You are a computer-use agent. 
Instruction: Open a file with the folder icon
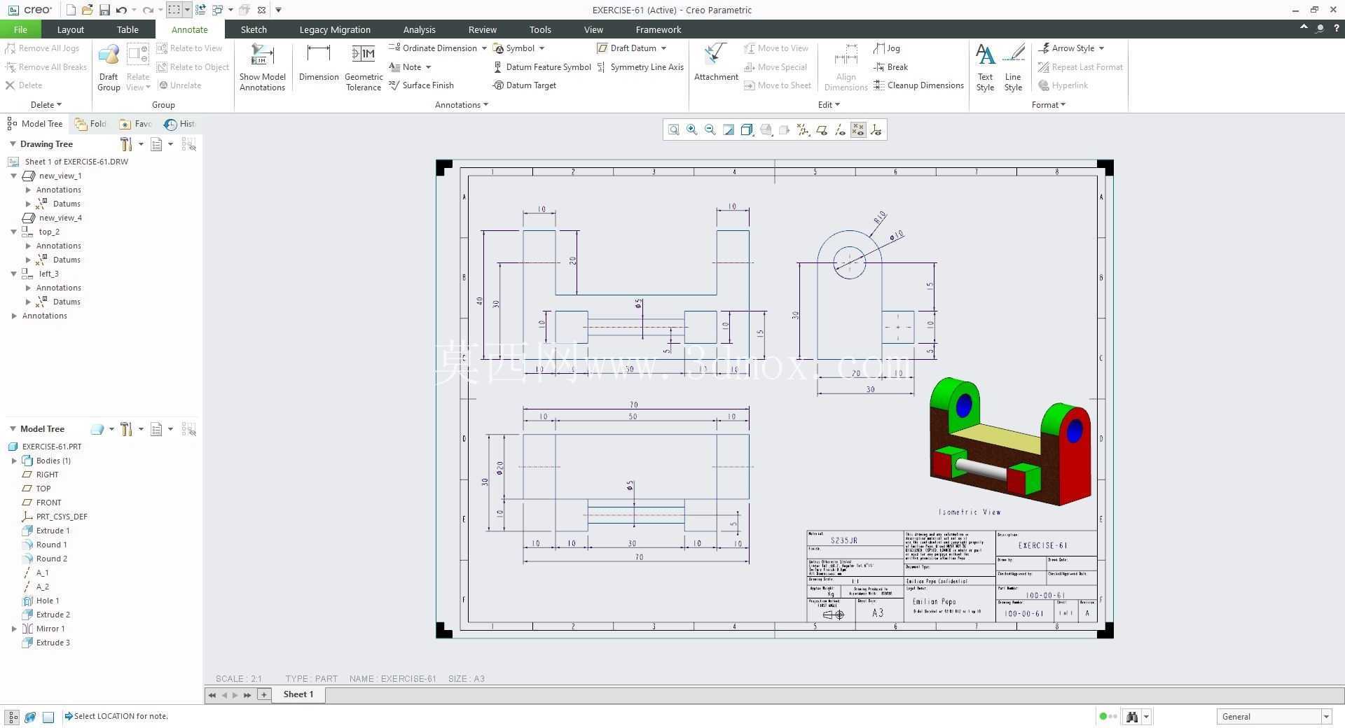point(88,10)
